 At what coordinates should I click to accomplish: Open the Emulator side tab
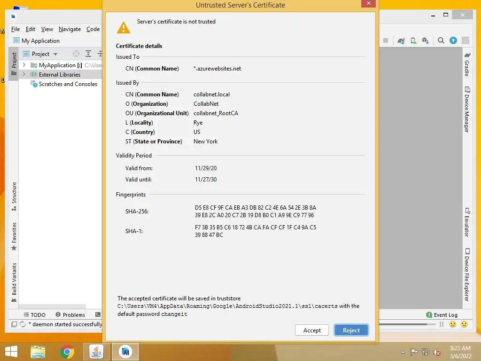(467, 222)
